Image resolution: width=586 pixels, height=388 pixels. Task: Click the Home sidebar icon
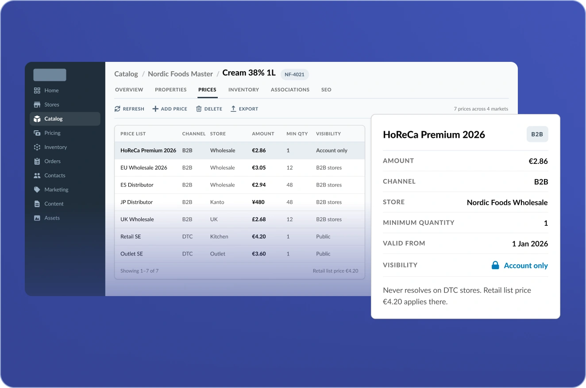(37, 91)
